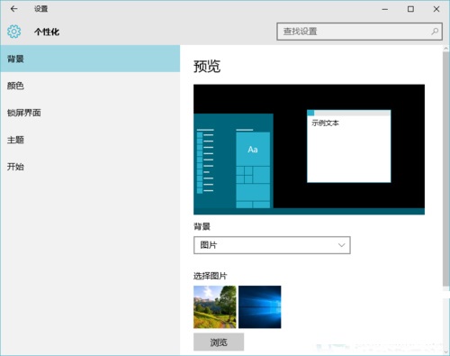This screenshot has width=450, height=356.
Task: Click the 个性化 page title
Action: (x=47, y=32)
